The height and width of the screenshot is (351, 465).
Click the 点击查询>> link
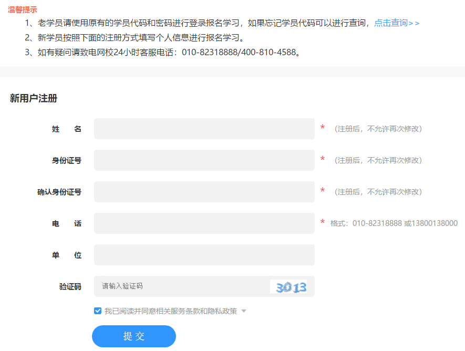(396, 23)
